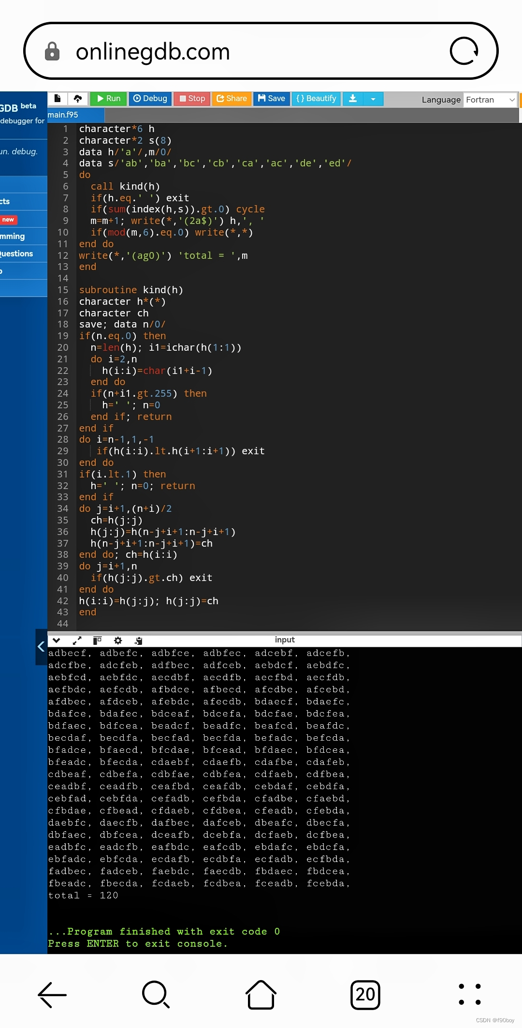Viewport: 522px width, 1028px height.
Task: Click code line 5 'do' statement
Action: tap(85, 175)
